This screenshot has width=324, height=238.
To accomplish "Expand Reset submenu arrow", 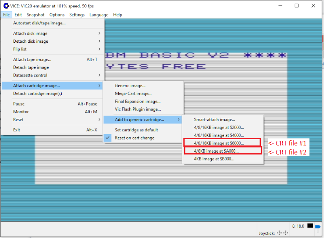I will 99,120.
